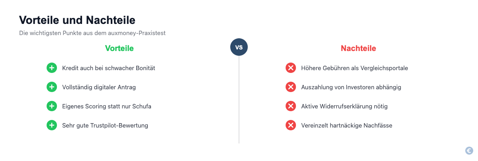Click the plus icon next to digitaler Antrag
The image size is (478, 161).
coord(52,87)
